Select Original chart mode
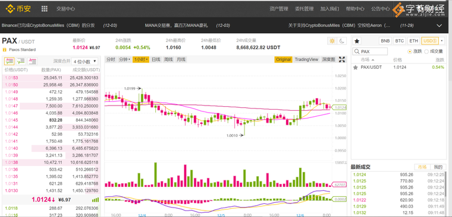Screen dimensions: 452x217 (x=283, y=59)
